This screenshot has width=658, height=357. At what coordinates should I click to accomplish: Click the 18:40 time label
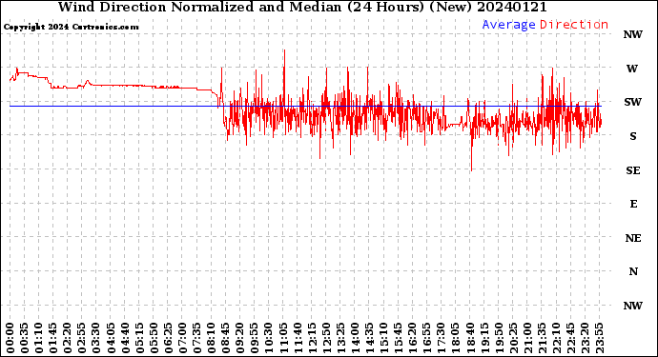(470, 338)
